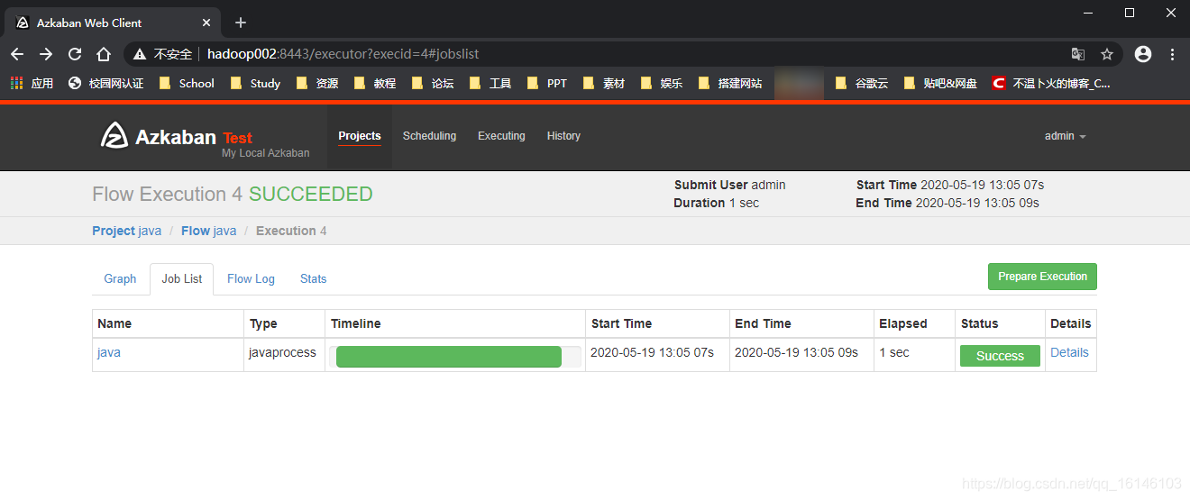Click the SUCCEEDED flow status text
Viewport: 1190px width, 500px height.
[x=310, y=195]
